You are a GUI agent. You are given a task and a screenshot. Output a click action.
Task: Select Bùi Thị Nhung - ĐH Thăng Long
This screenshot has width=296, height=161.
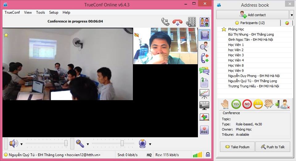click(255, 34)
